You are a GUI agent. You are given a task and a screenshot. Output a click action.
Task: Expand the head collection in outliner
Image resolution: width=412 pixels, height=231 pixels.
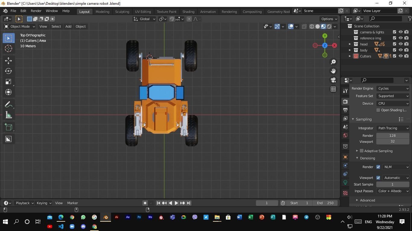coord(350,44)
